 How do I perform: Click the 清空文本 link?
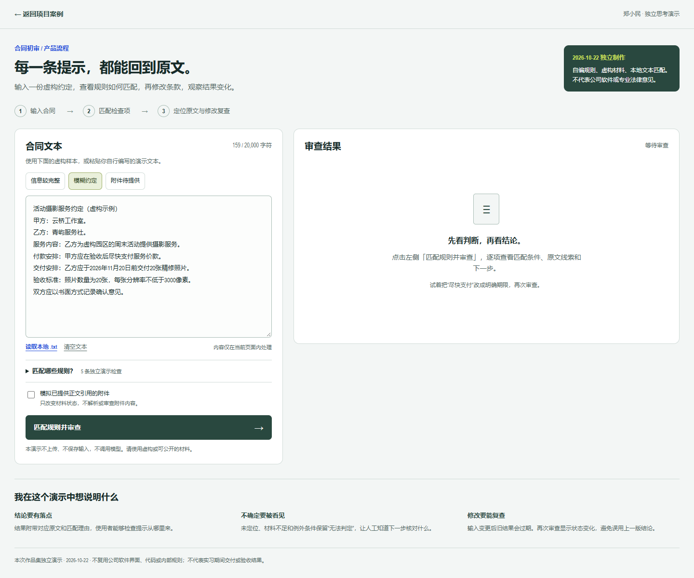pyautogui.click(x=75, y=347)
